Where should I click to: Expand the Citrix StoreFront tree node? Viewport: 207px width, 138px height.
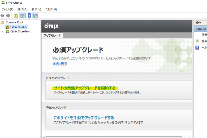tap(2, 32)
